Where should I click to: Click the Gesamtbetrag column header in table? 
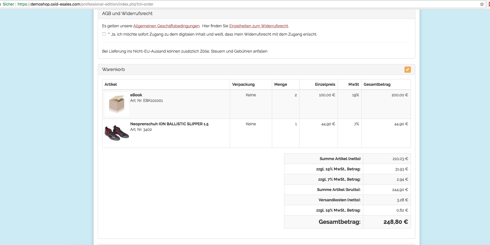tap(377, 84)
